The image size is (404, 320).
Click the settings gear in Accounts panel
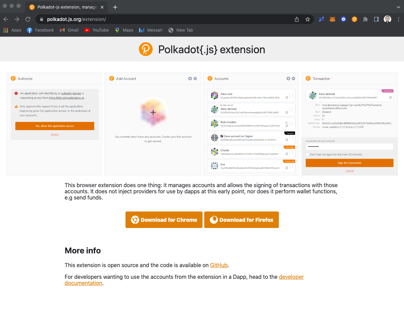click(293, 79)
